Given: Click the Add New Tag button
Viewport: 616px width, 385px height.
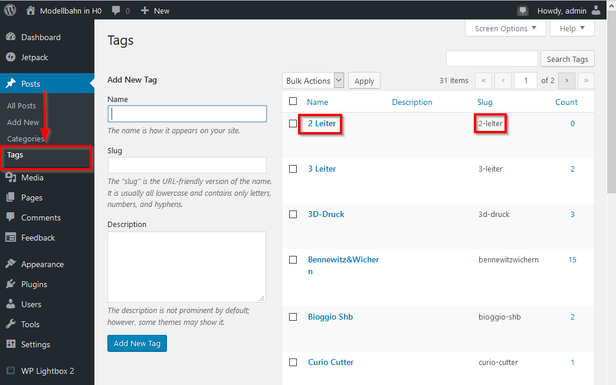Looking at the screenshot, I should click(137, 343).
